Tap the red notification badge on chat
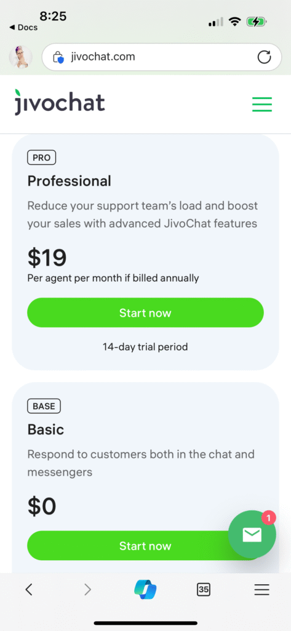Screen dimensions: 291x631 click(268, 517)
